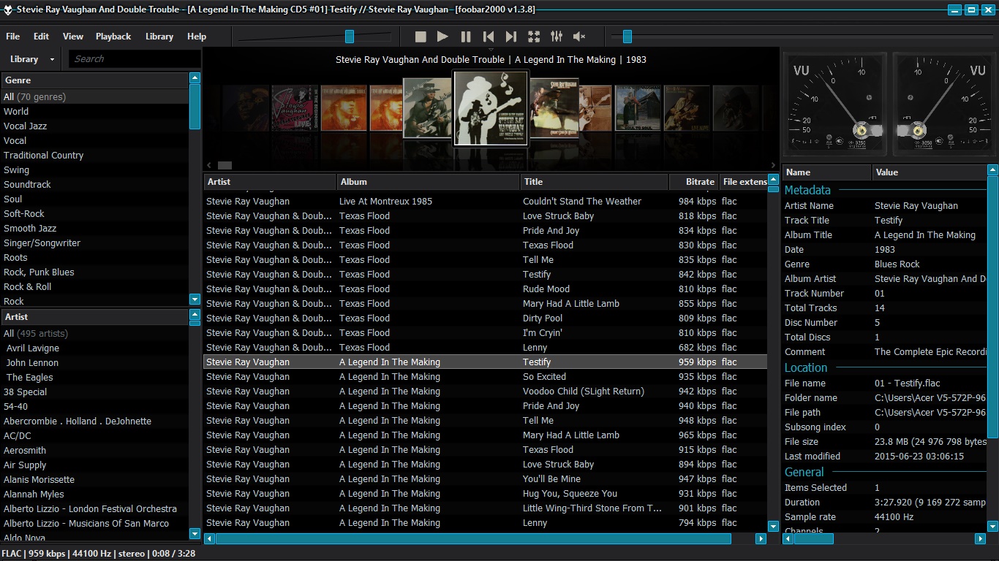Sort playlist by the Bitrate column header
Image resolution: width=999 pixels, height=561 pixels.
pos(693,182)
